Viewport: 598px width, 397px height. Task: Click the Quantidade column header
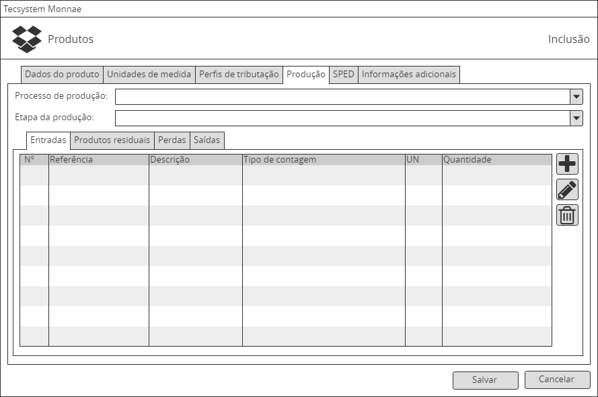[x=496, y=160]
